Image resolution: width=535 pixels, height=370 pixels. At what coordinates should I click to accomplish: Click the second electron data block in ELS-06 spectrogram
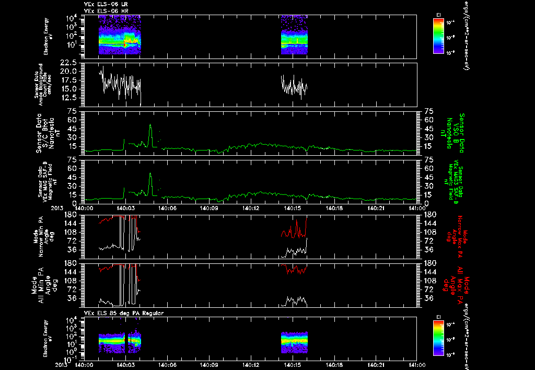pyautogui.click(x=294, y=34)
